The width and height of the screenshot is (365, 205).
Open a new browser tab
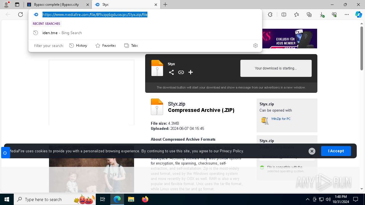tap(165, 5)
